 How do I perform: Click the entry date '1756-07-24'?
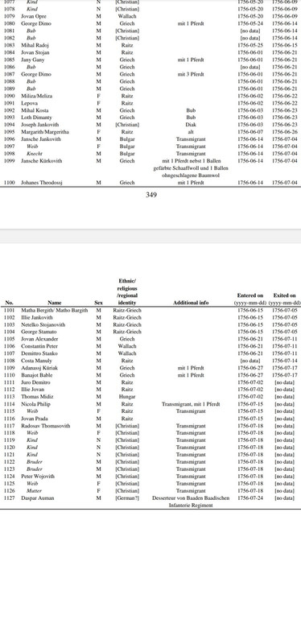click(250, 498)
